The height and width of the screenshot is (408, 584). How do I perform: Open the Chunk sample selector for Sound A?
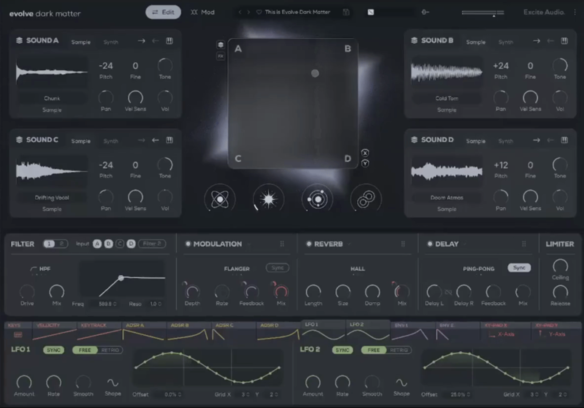click(52, 99)
